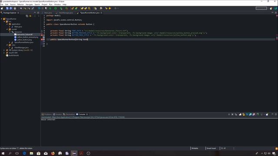Click the New toolbar icon
The width and height of the screenshot is (278, 156).
(2, 8)
